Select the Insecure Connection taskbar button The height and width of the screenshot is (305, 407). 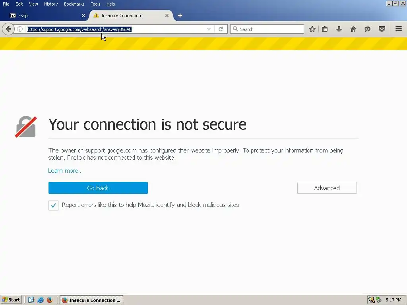click(91, 300)
